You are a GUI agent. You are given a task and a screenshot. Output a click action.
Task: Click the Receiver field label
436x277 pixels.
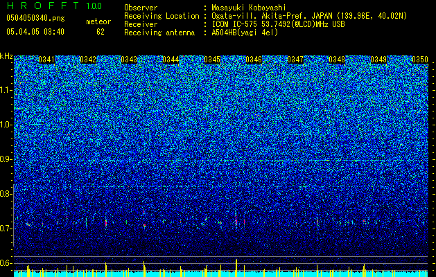[141, 24]
